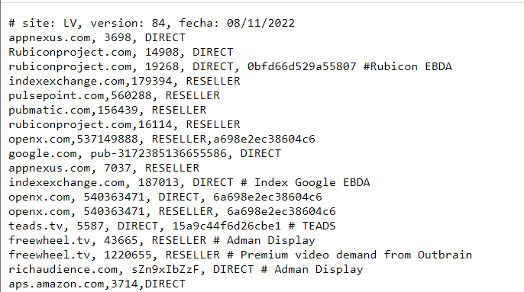The height and width of the screenshot is (292, 524).
Task: Click the appnexus.com 3698 DIRECT line
Action: [x=97, y=37]
